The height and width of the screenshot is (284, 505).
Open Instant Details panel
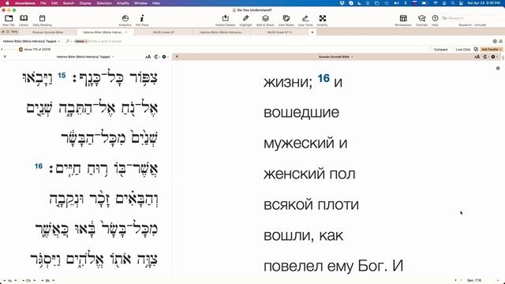pos(225,20)
